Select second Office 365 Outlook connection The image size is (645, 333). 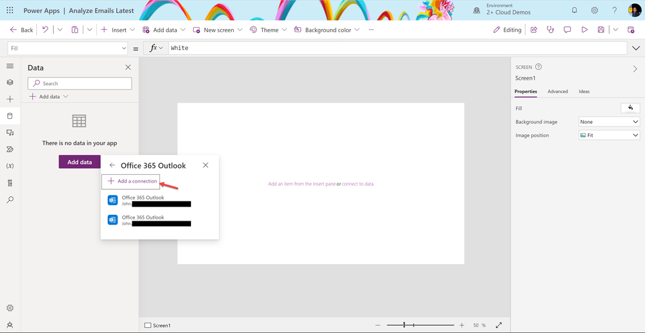point(149,220)
